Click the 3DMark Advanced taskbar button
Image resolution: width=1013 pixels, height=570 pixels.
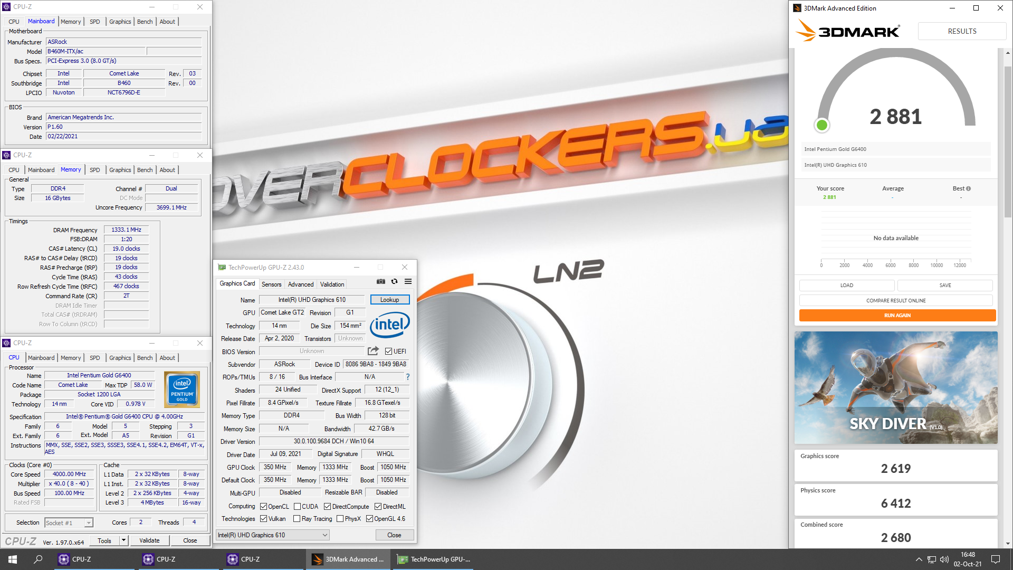(x=348, y=559)
